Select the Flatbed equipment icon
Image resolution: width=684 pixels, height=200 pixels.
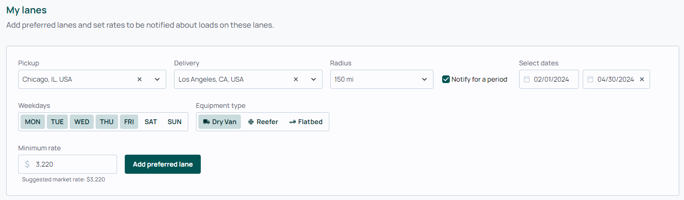tap(293, 122)
